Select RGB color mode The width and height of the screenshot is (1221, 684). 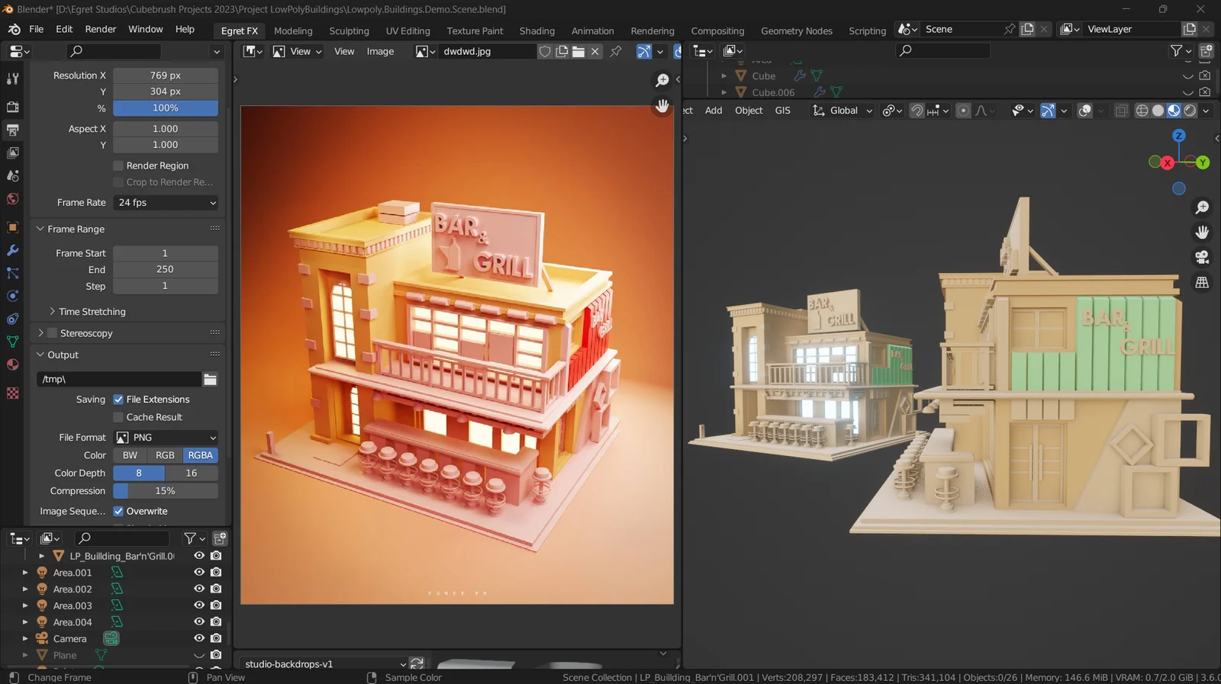coord(165,455)
